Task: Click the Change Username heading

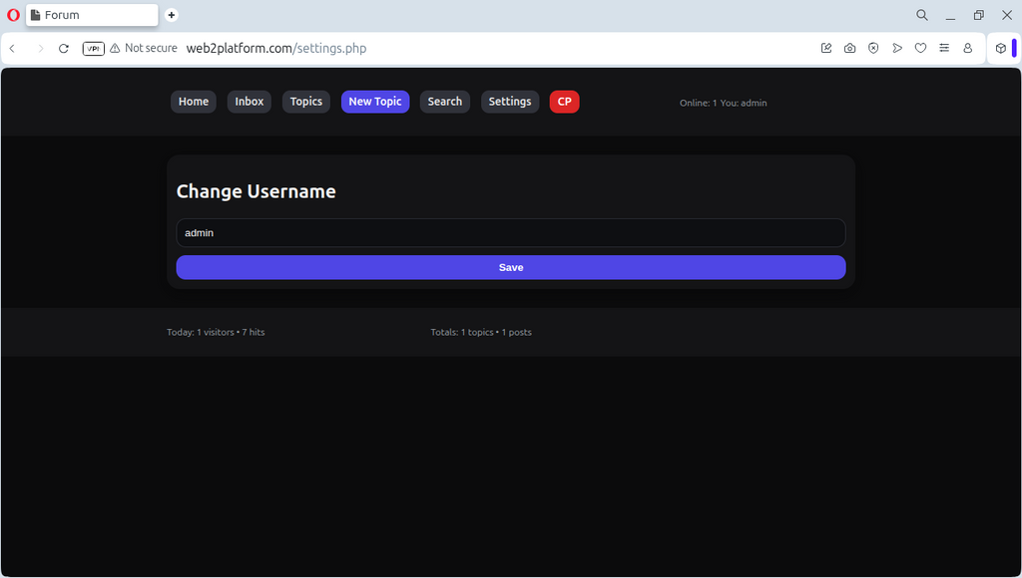Action: pos(256,191)
